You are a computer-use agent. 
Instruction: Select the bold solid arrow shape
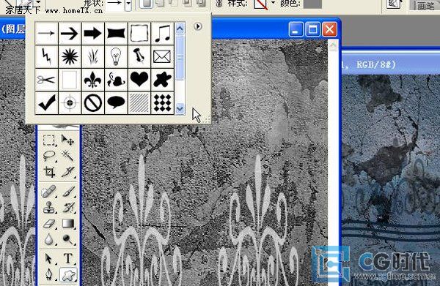pos(93,34)
